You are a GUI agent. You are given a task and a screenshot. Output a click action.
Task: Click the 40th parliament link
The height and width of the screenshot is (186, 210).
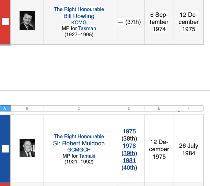[x=129, y=168]
